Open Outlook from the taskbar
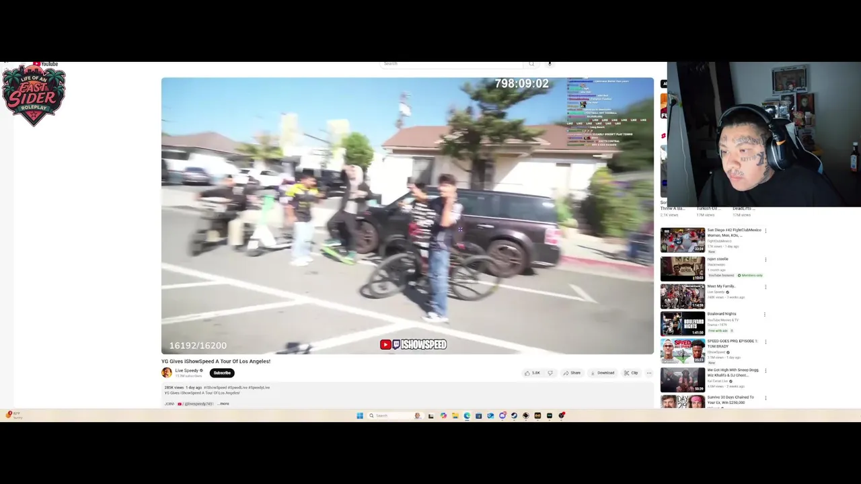 (x=490, y=415)
